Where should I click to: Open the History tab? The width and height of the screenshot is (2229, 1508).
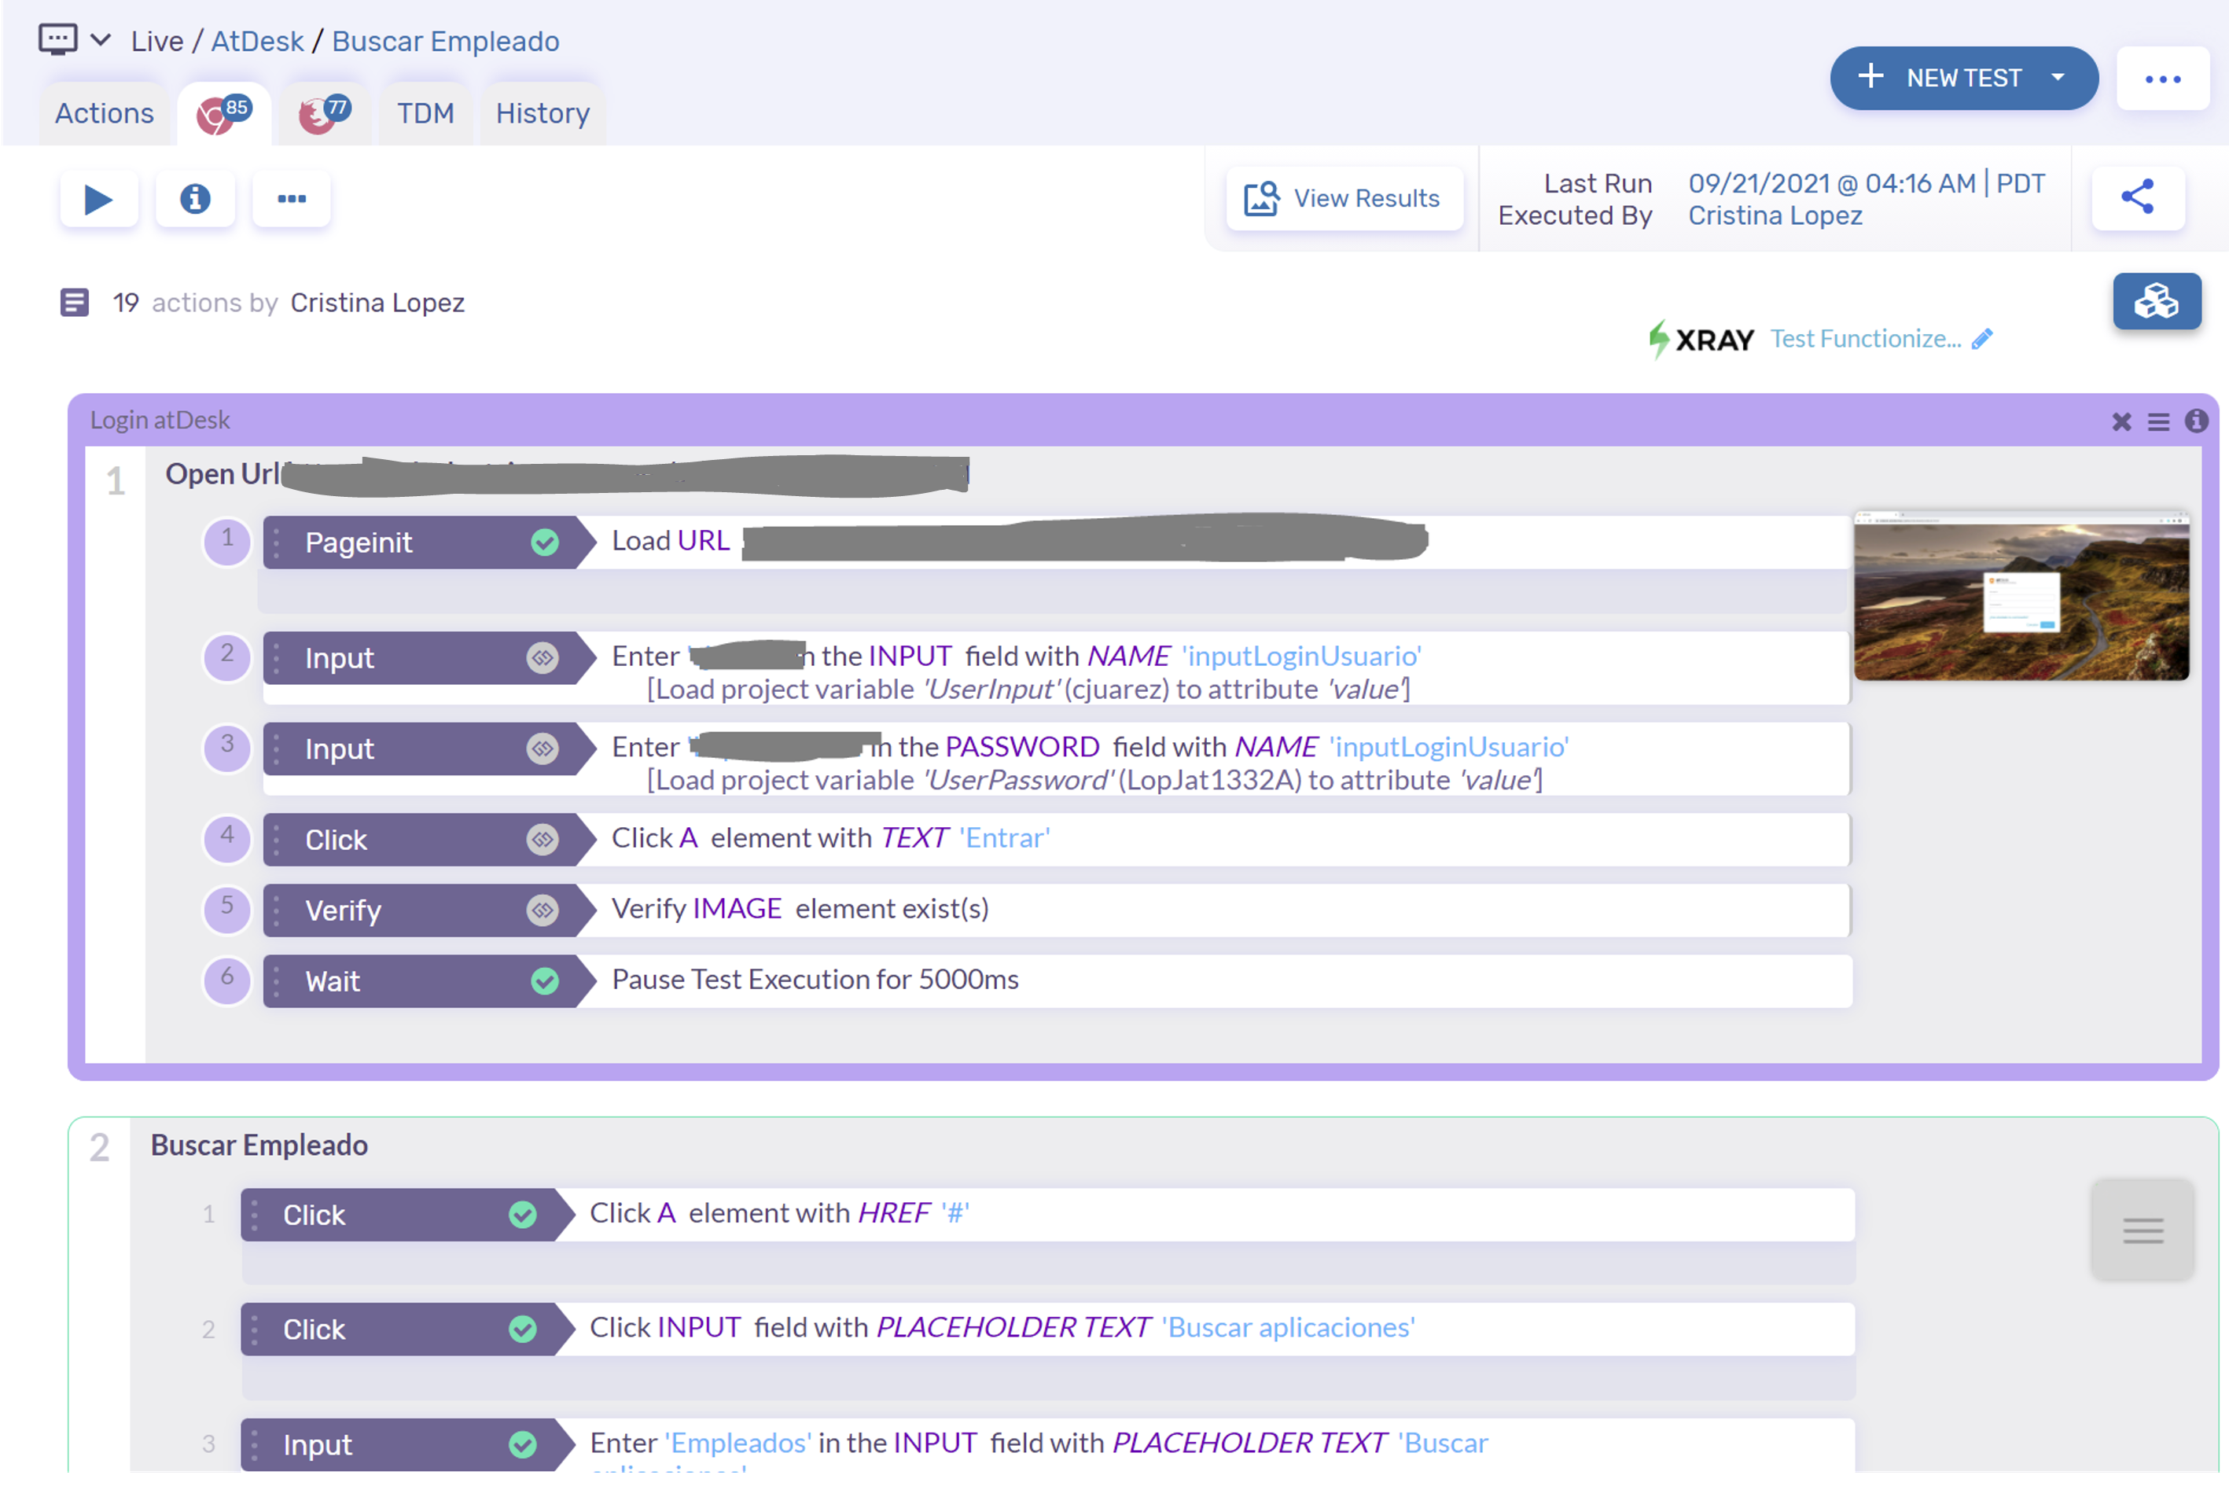(x=542, y=113)
